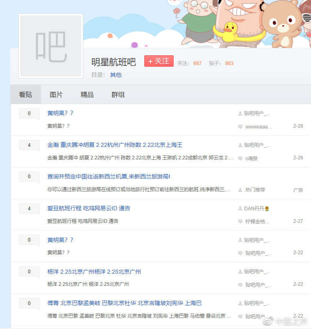Follow the forum with the +关注 button
Viewport: 311px width, 329px height.
click(159, 61)
